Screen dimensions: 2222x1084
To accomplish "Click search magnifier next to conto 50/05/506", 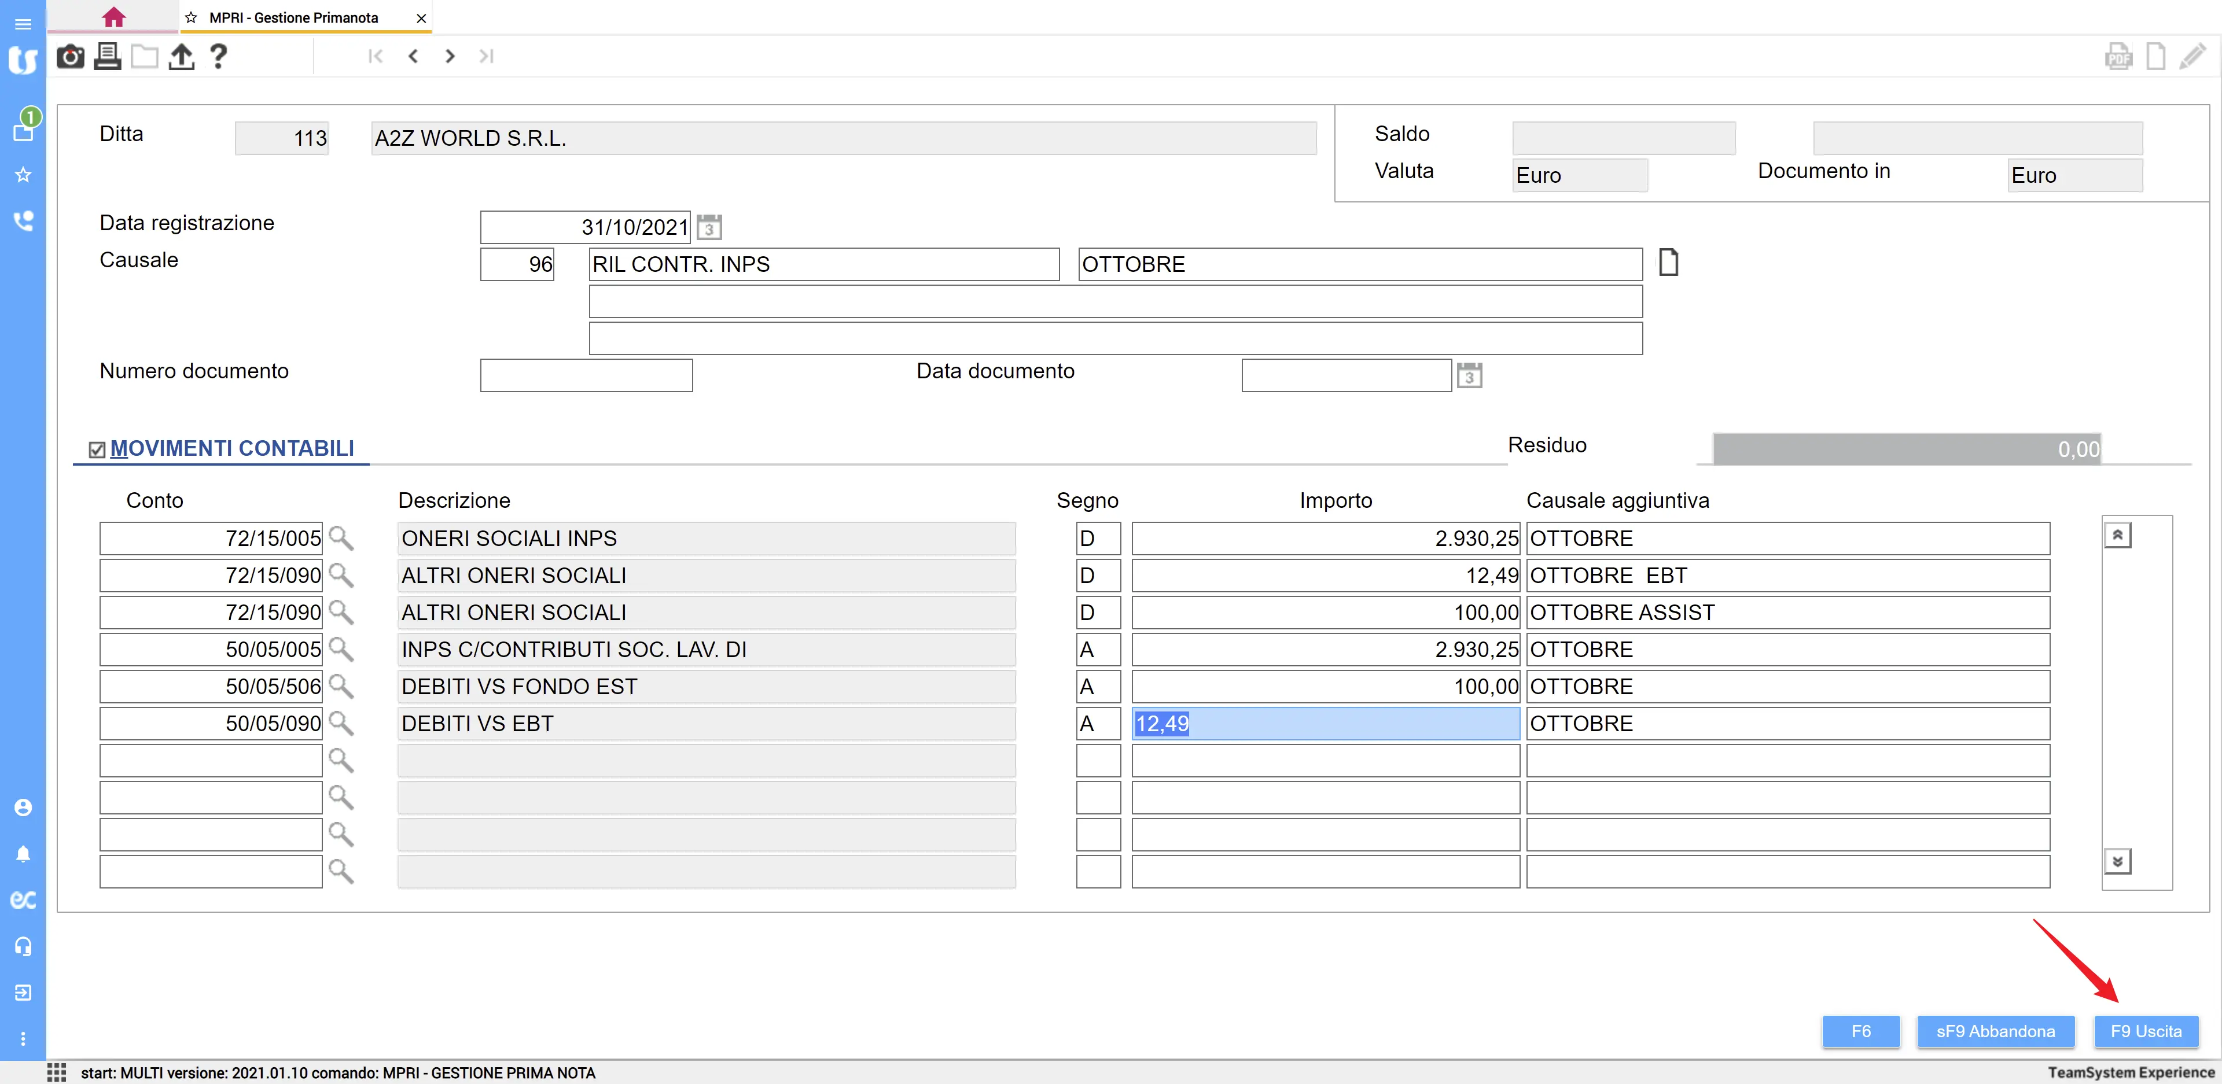I will 341,687.
